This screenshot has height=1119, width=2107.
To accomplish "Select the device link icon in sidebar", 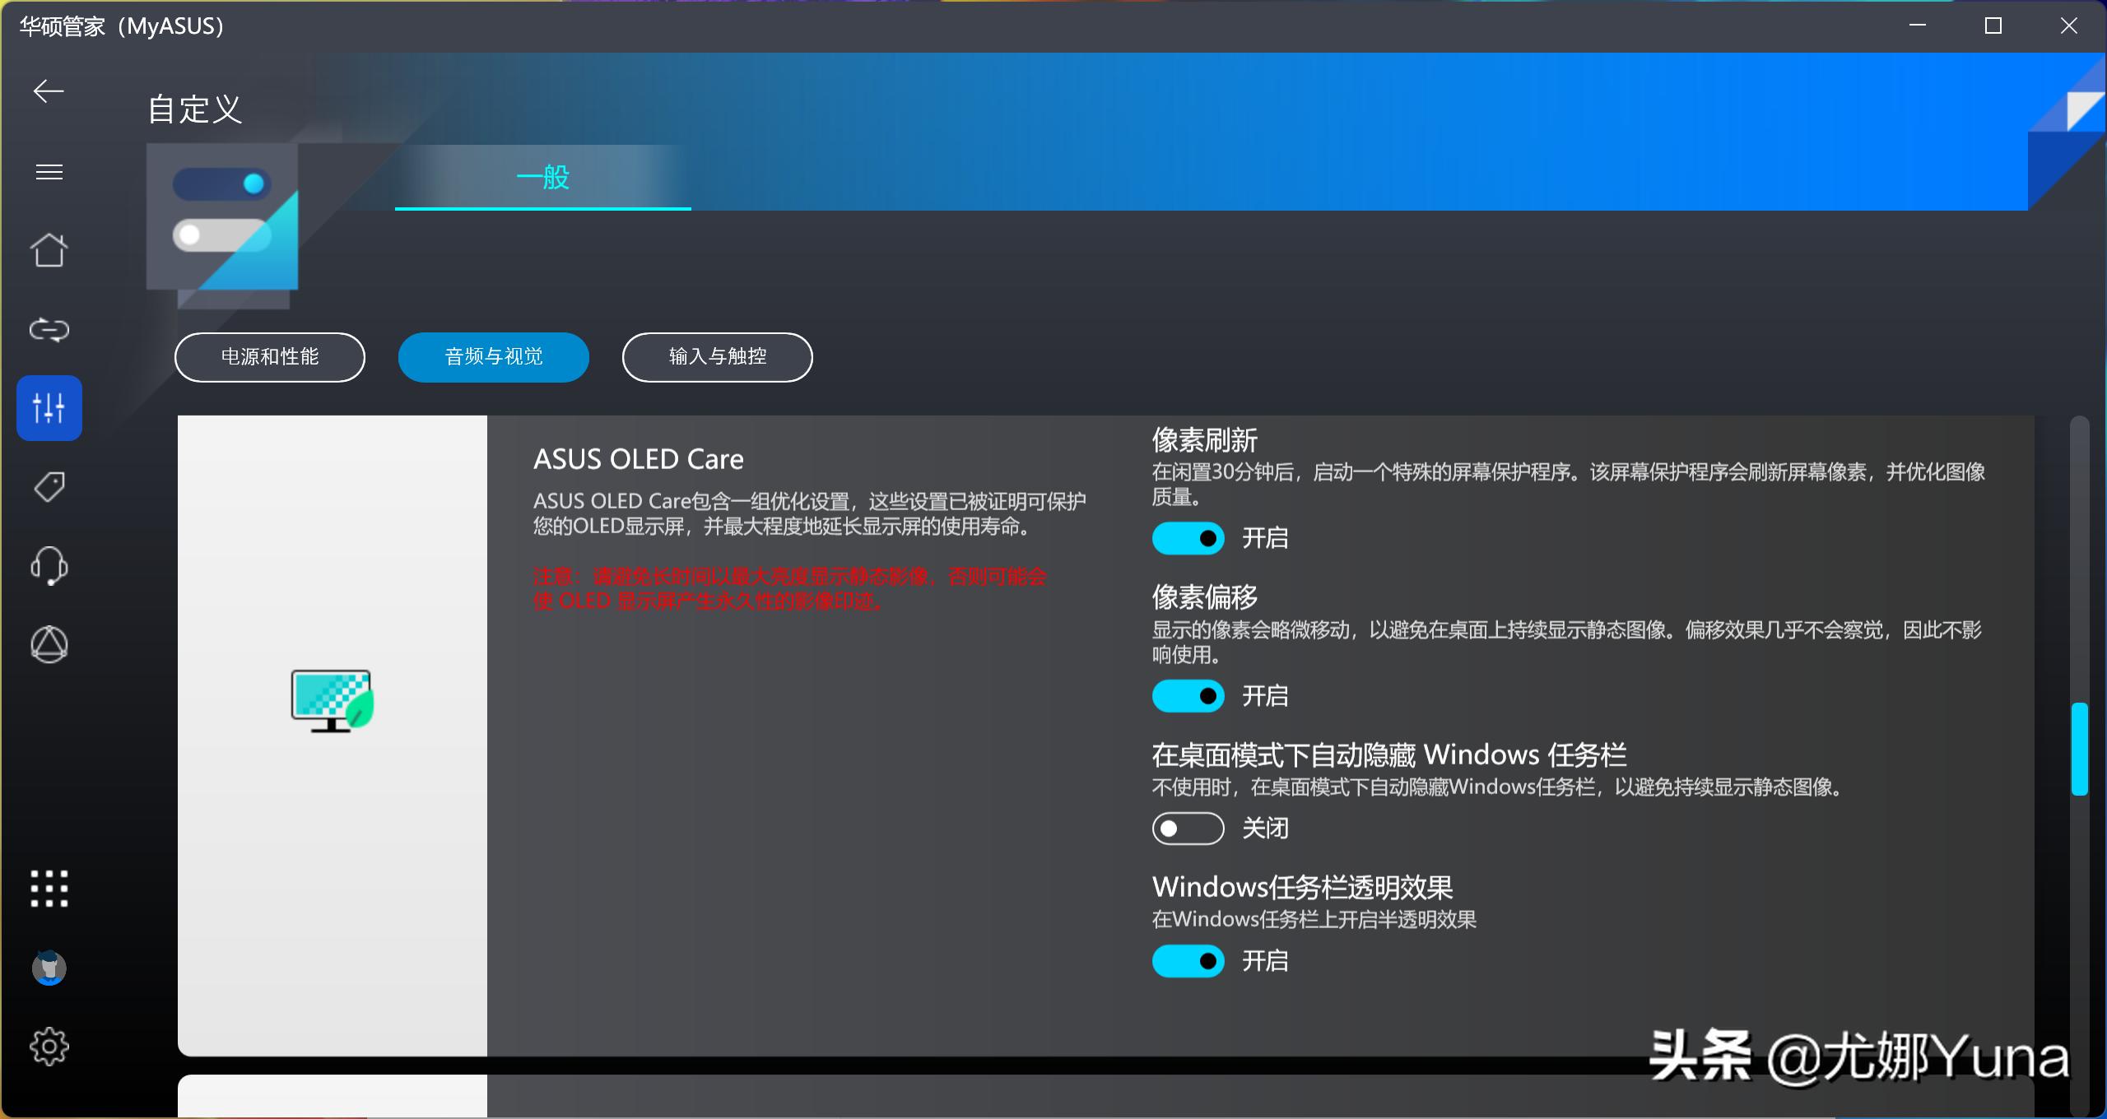I will click(49, 328).
